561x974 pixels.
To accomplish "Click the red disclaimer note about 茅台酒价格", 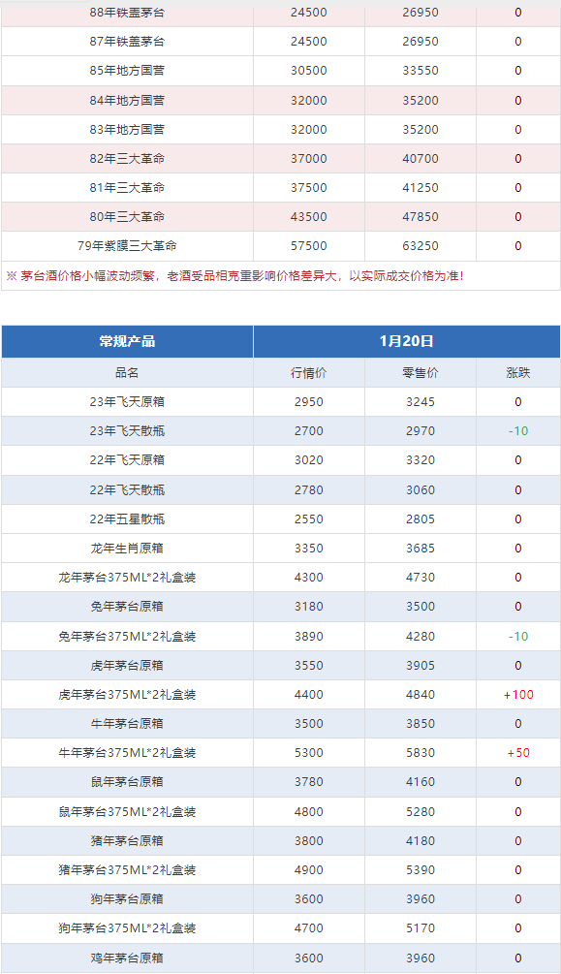I will [234, 276].
